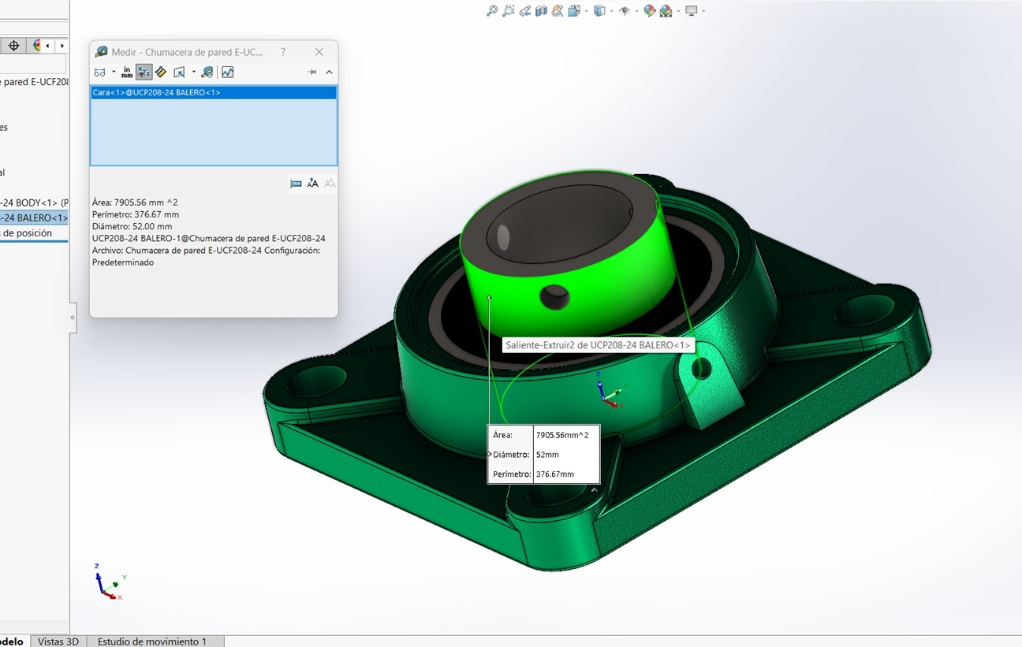Click the 'Perímetro:' label in the callout
Screen dimensions: 1022x647
[512, 474]
